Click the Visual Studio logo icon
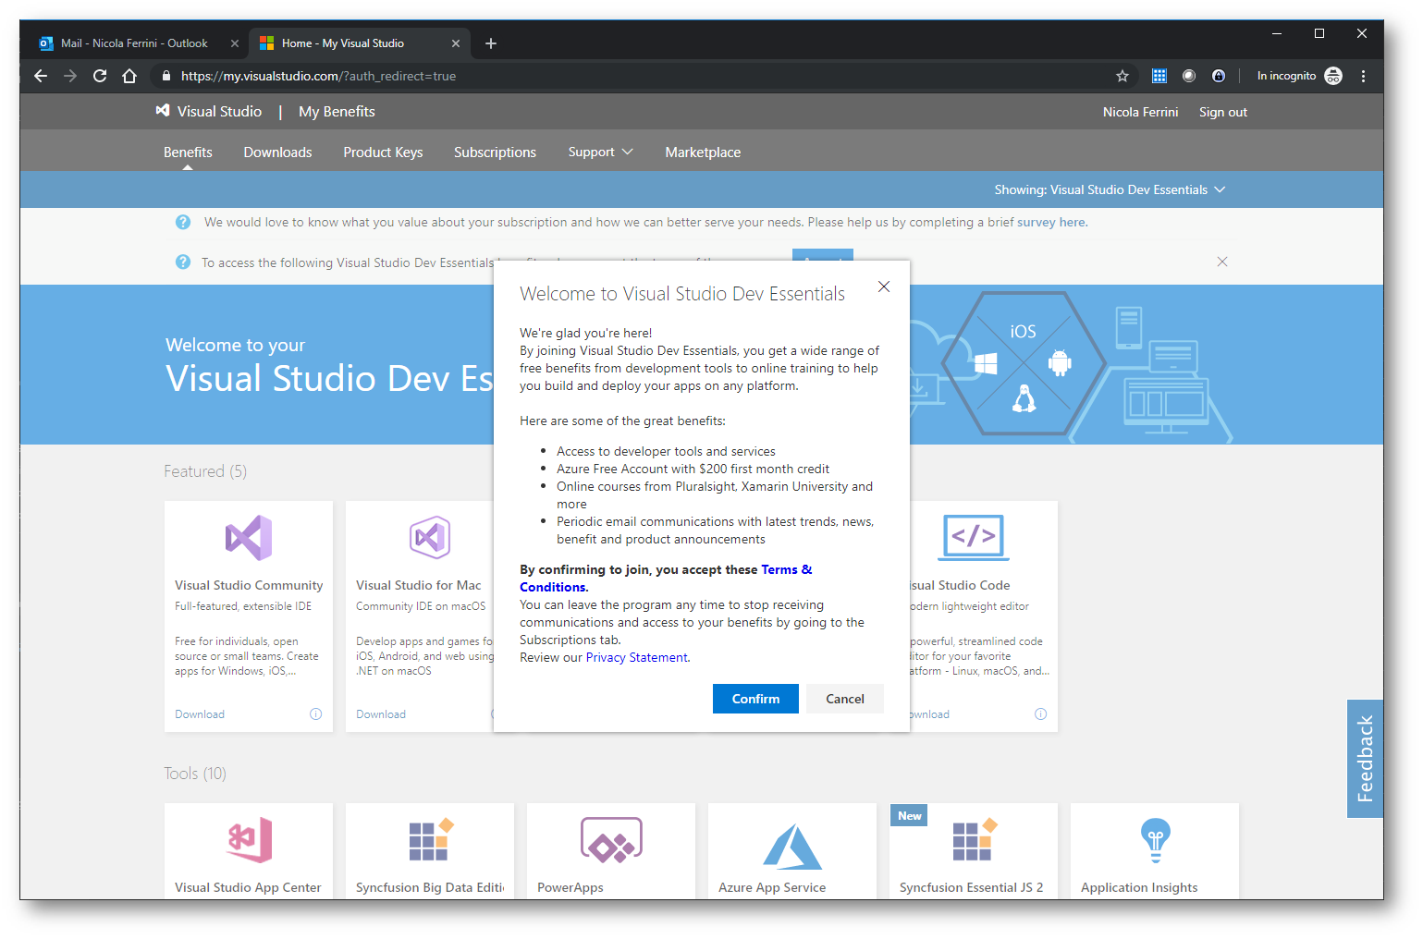Viewport: 1423px width, 939px height. click(x=163, y=110)
